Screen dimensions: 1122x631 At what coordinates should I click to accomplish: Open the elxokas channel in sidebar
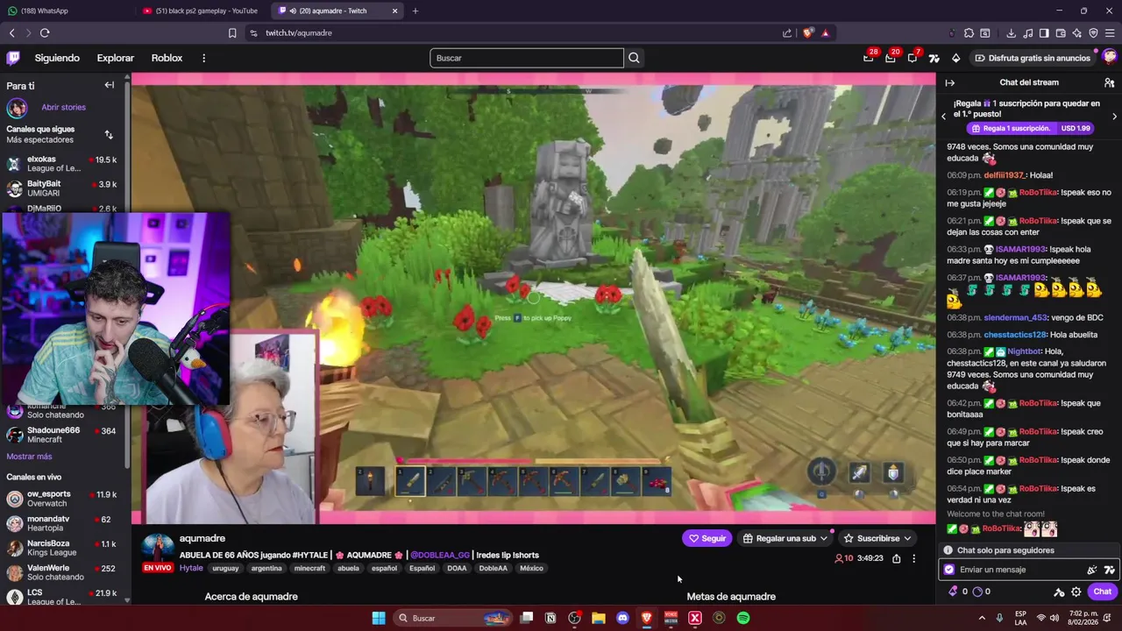[x=61, y=163]
